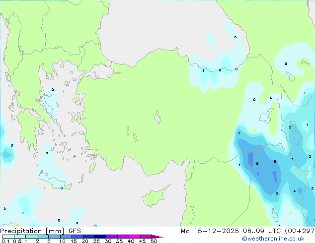315x243 pixels.
Task: Pick the magenta swatch between 40 and 45
Action: 135,237
